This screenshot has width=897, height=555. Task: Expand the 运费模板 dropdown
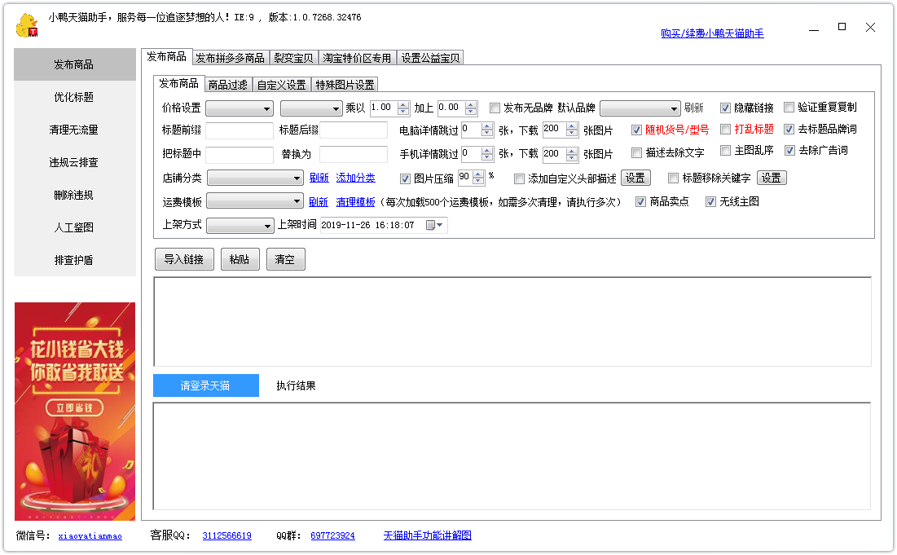tap(254, 200)
